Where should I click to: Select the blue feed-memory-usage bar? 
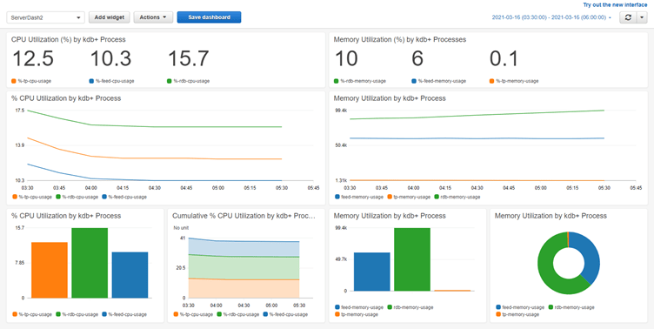(x=372, y=272)
